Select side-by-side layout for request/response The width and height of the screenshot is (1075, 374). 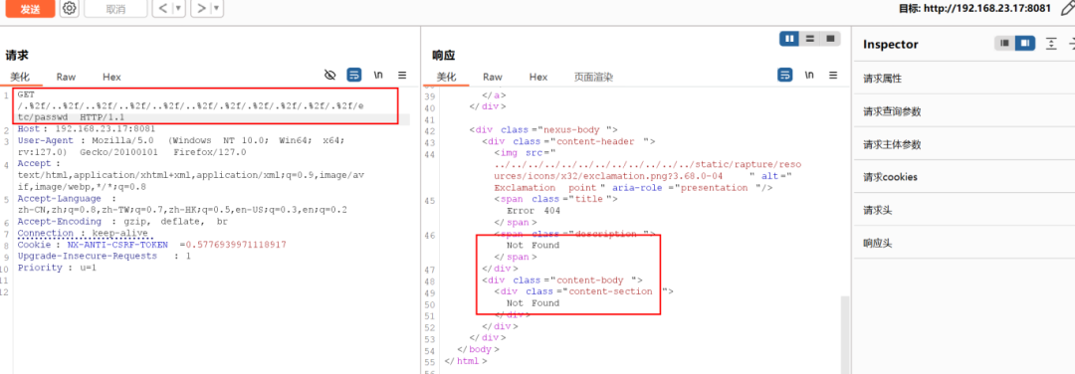point(789,39)
